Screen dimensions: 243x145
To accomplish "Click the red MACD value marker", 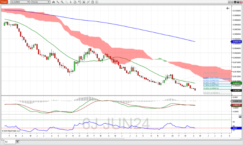I will click(x=236, y=105).
